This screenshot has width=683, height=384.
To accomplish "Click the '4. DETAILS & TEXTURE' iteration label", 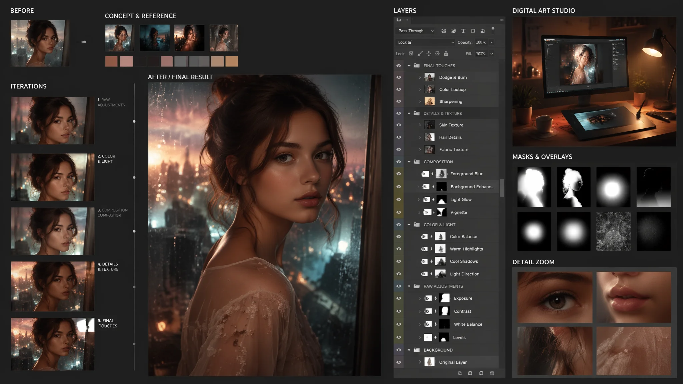I will 108,267.
